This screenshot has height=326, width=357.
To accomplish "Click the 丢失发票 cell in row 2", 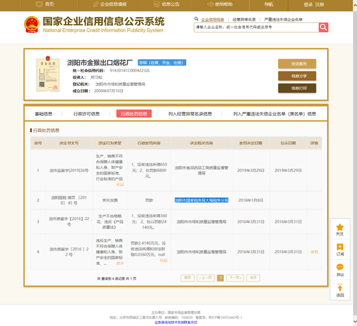I will pos(110,201).
